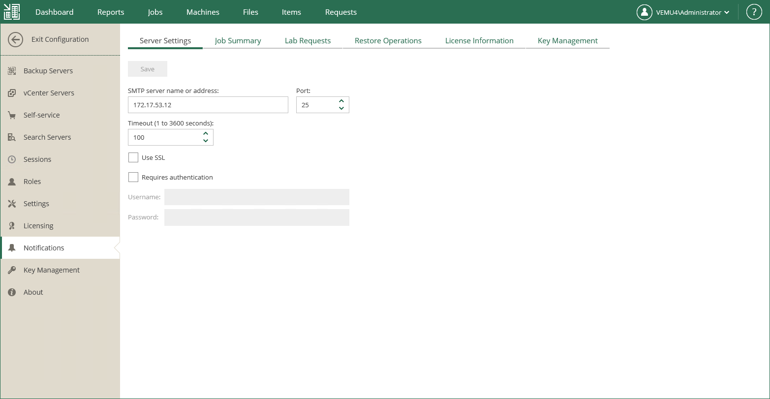
Task: Decrease the Port value with down arrow
Action: [x=341, y=108]
